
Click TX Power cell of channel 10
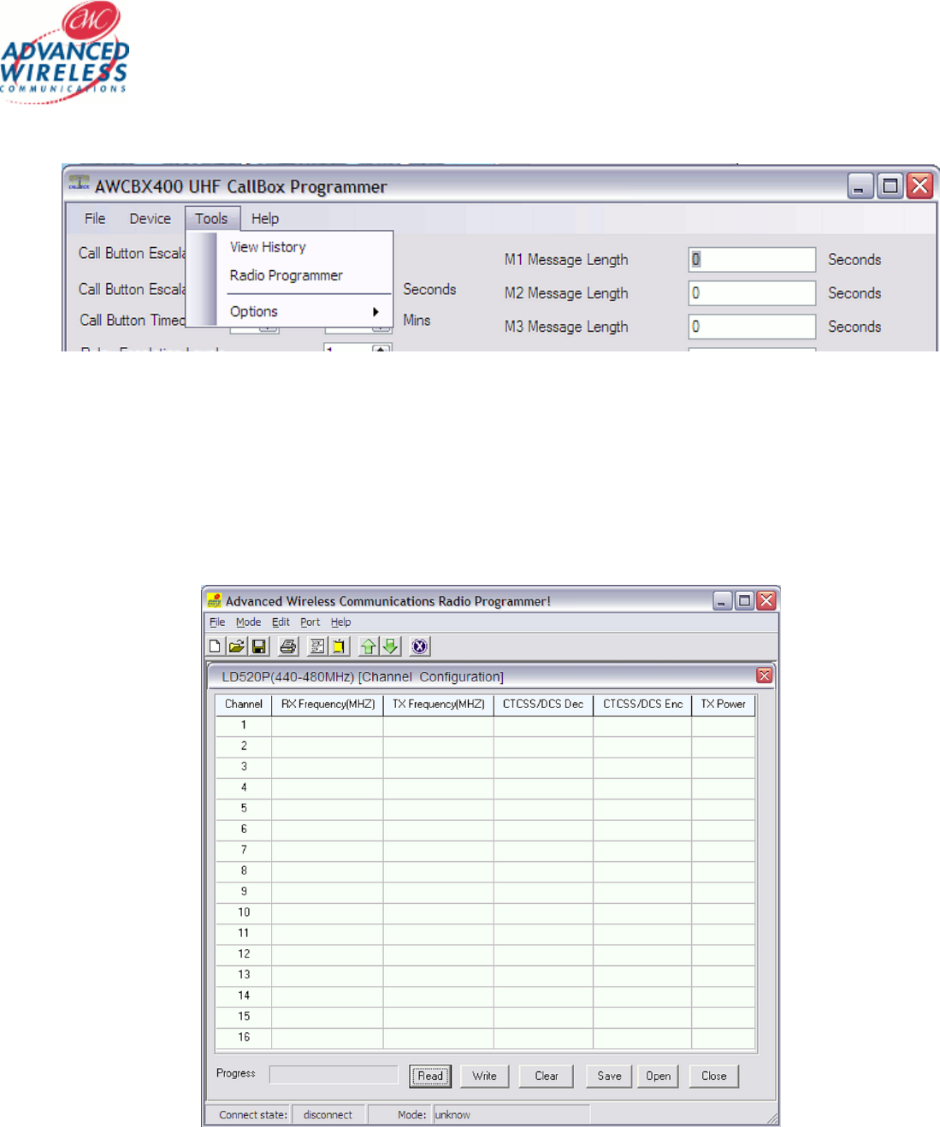click(x=724, y=913)
